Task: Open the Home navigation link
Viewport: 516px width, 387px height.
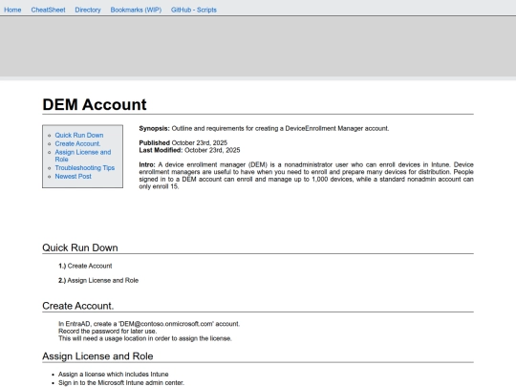Action: click(12, 10)
